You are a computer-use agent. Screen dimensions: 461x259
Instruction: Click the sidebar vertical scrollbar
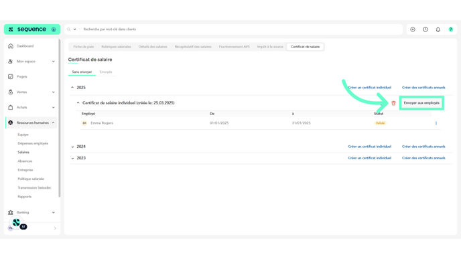60,118
